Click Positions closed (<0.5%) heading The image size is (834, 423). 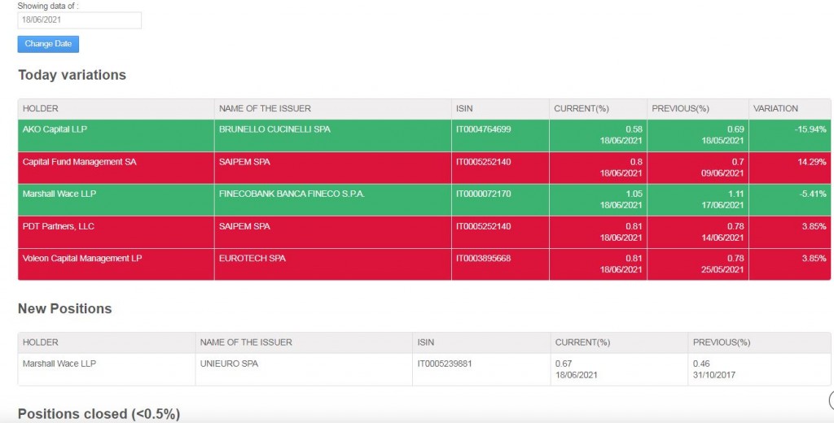[x=99, y=414]
